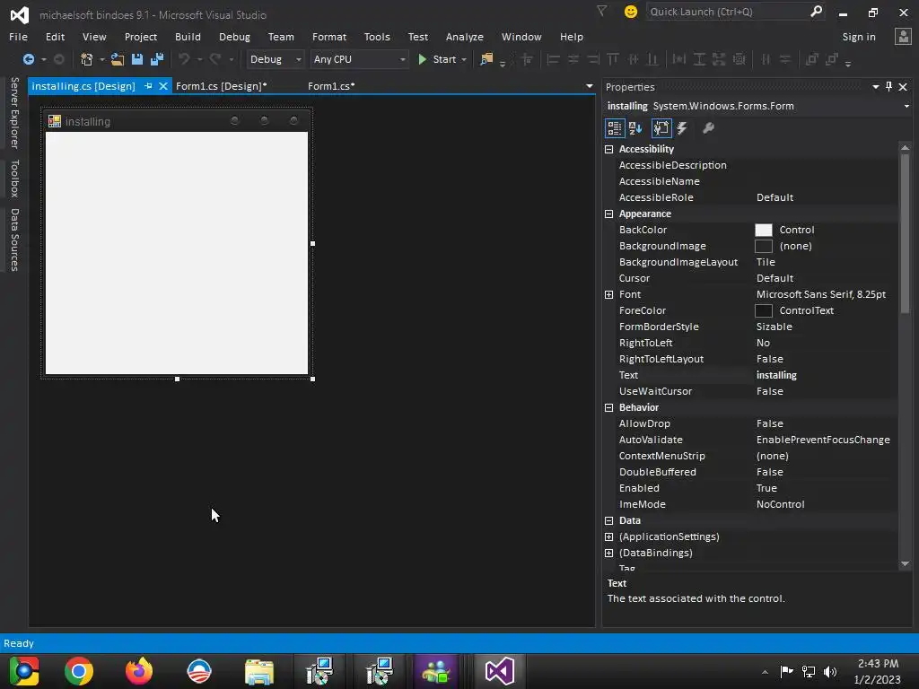Click the account avatar icon beside Sign in
The height and width of the screenshot is (689, 919).
pos(903,36)
